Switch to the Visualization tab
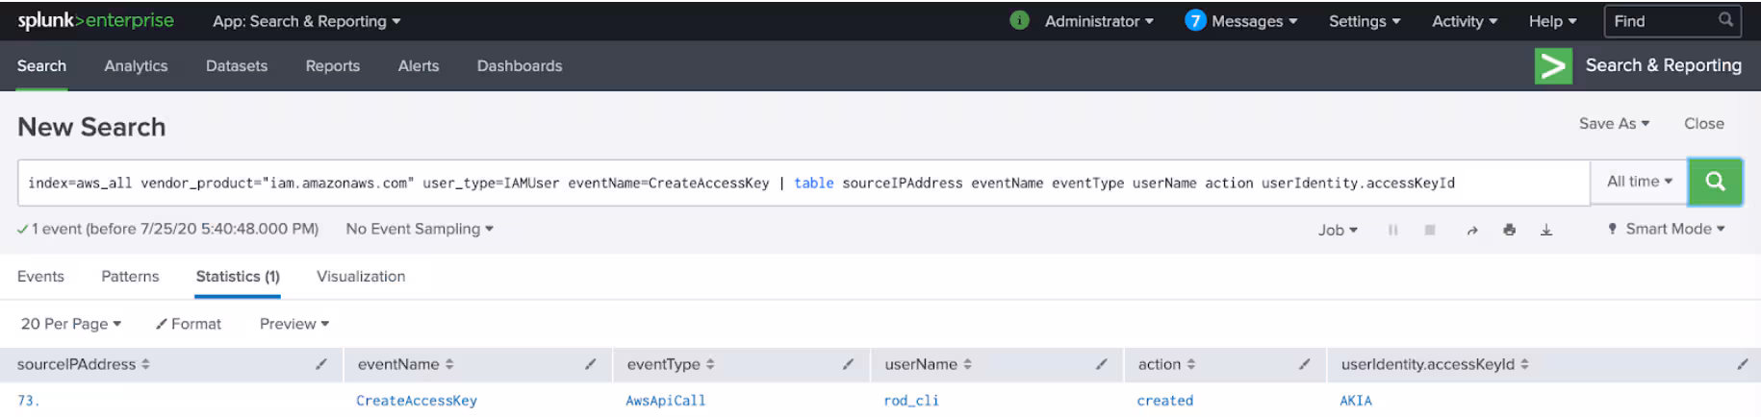The image size is (1761, 417). tap(361, 277)
